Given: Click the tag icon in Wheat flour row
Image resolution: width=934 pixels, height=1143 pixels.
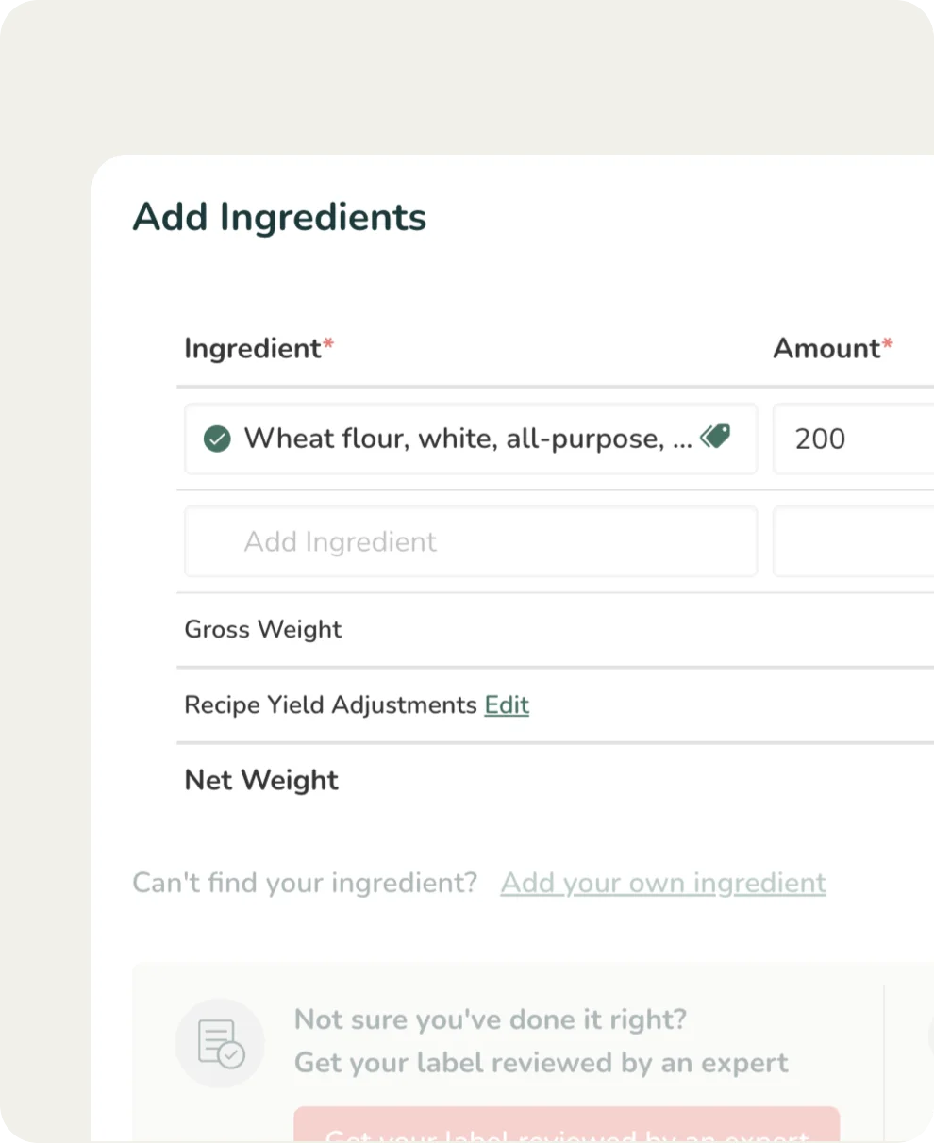Looking at the screenshot, I should 715,437.
